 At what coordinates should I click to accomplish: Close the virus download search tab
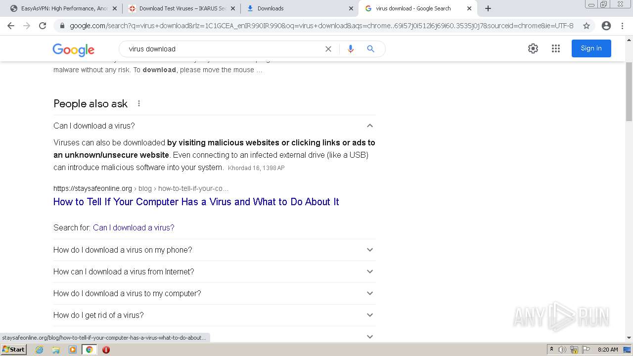[469, 8]
